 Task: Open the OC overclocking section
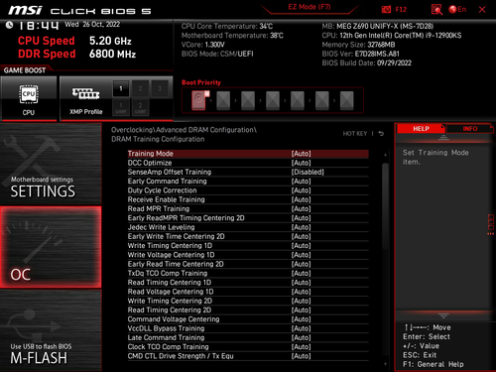pyautogui.click(x=51, y=247)
